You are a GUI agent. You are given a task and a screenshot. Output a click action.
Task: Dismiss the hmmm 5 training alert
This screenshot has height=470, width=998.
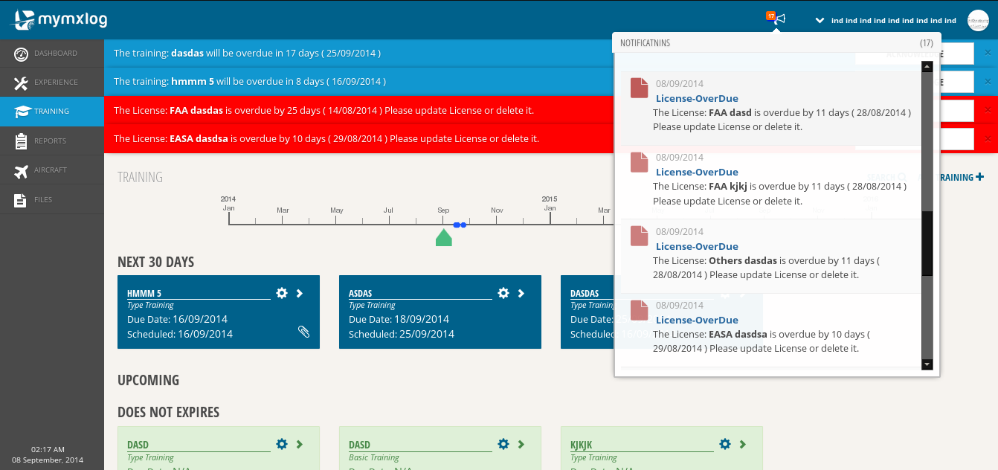pyautogui.click(x=988, y=81)
